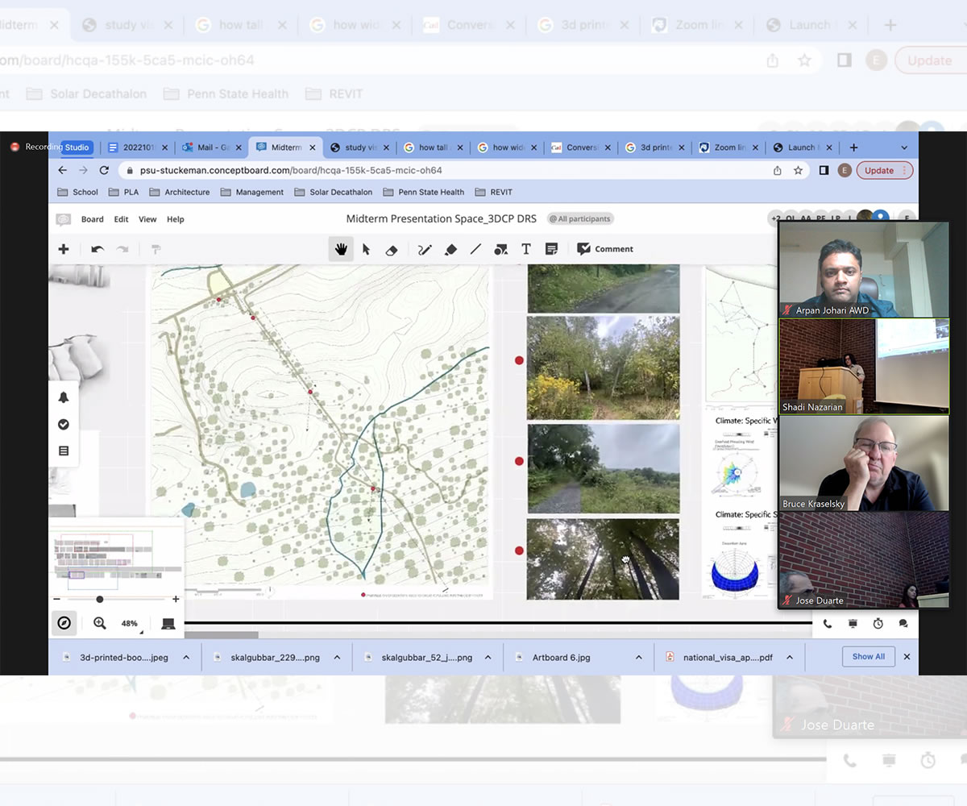Screen dimensions: 967x806
Task: Click the browser address bar URL
Action: pyautogui.click(x=292, y=170)
